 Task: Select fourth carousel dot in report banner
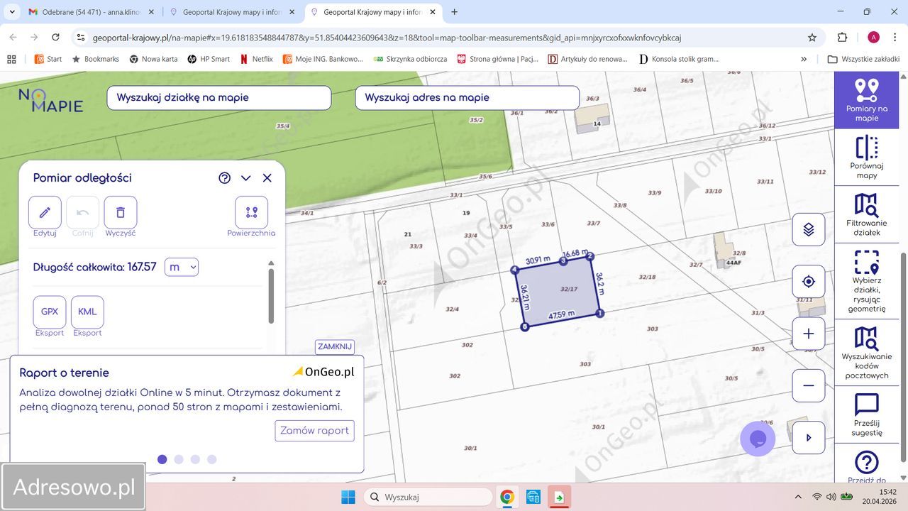click(x=211, y=459)
